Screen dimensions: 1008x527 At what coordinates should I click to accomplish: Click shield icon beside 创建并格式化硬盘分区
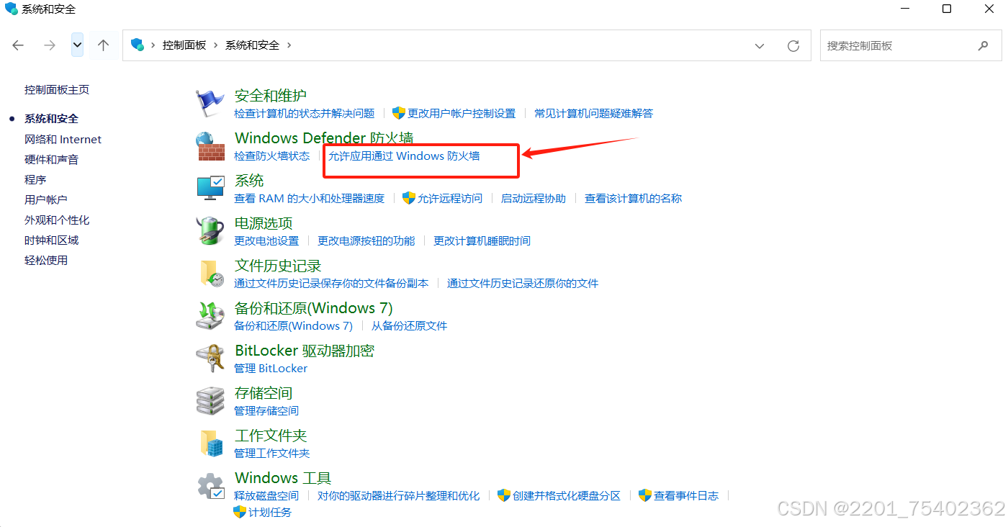(504, 495)
